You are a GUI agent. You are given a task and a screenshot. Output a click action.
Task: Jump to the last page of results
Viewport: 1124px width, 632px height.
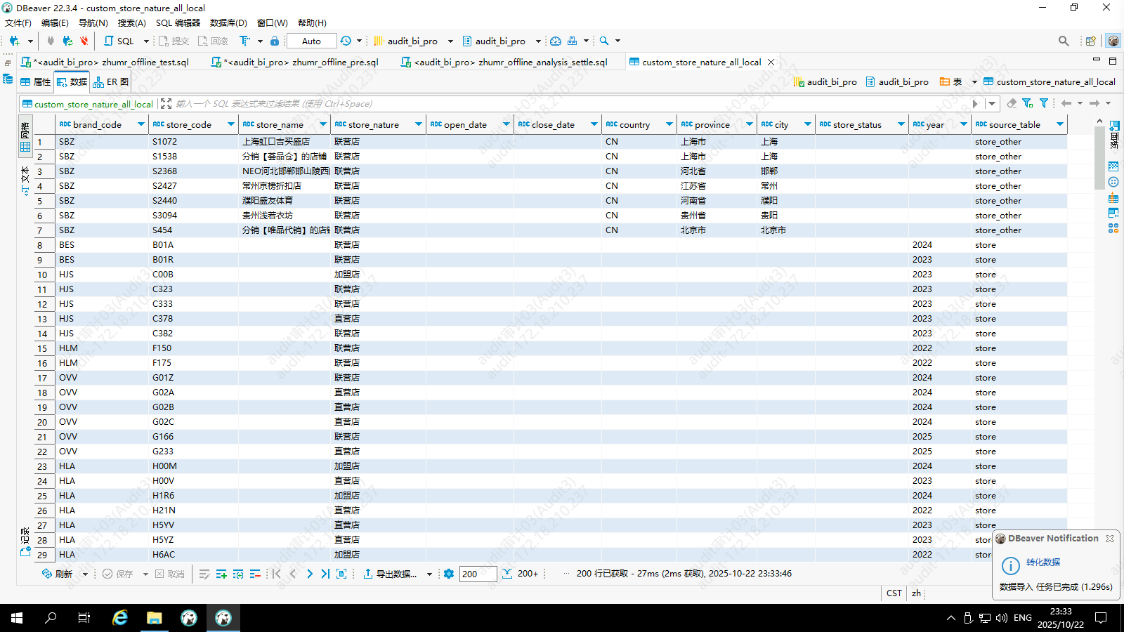tap(325, 574)
